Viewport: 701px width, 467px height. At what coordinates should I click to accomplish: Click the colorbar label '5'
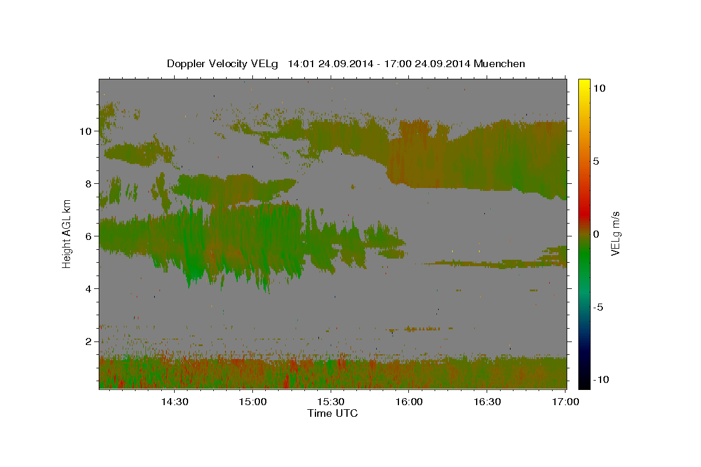(596, 161)
